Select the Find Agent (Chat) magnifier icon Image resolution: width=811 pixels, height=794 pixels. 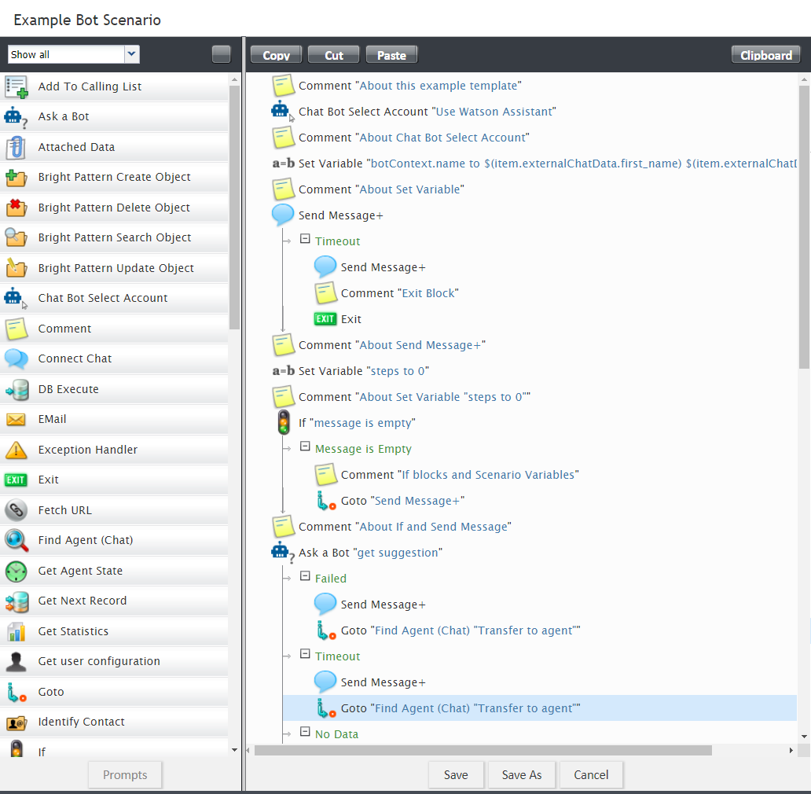[16, 540]
